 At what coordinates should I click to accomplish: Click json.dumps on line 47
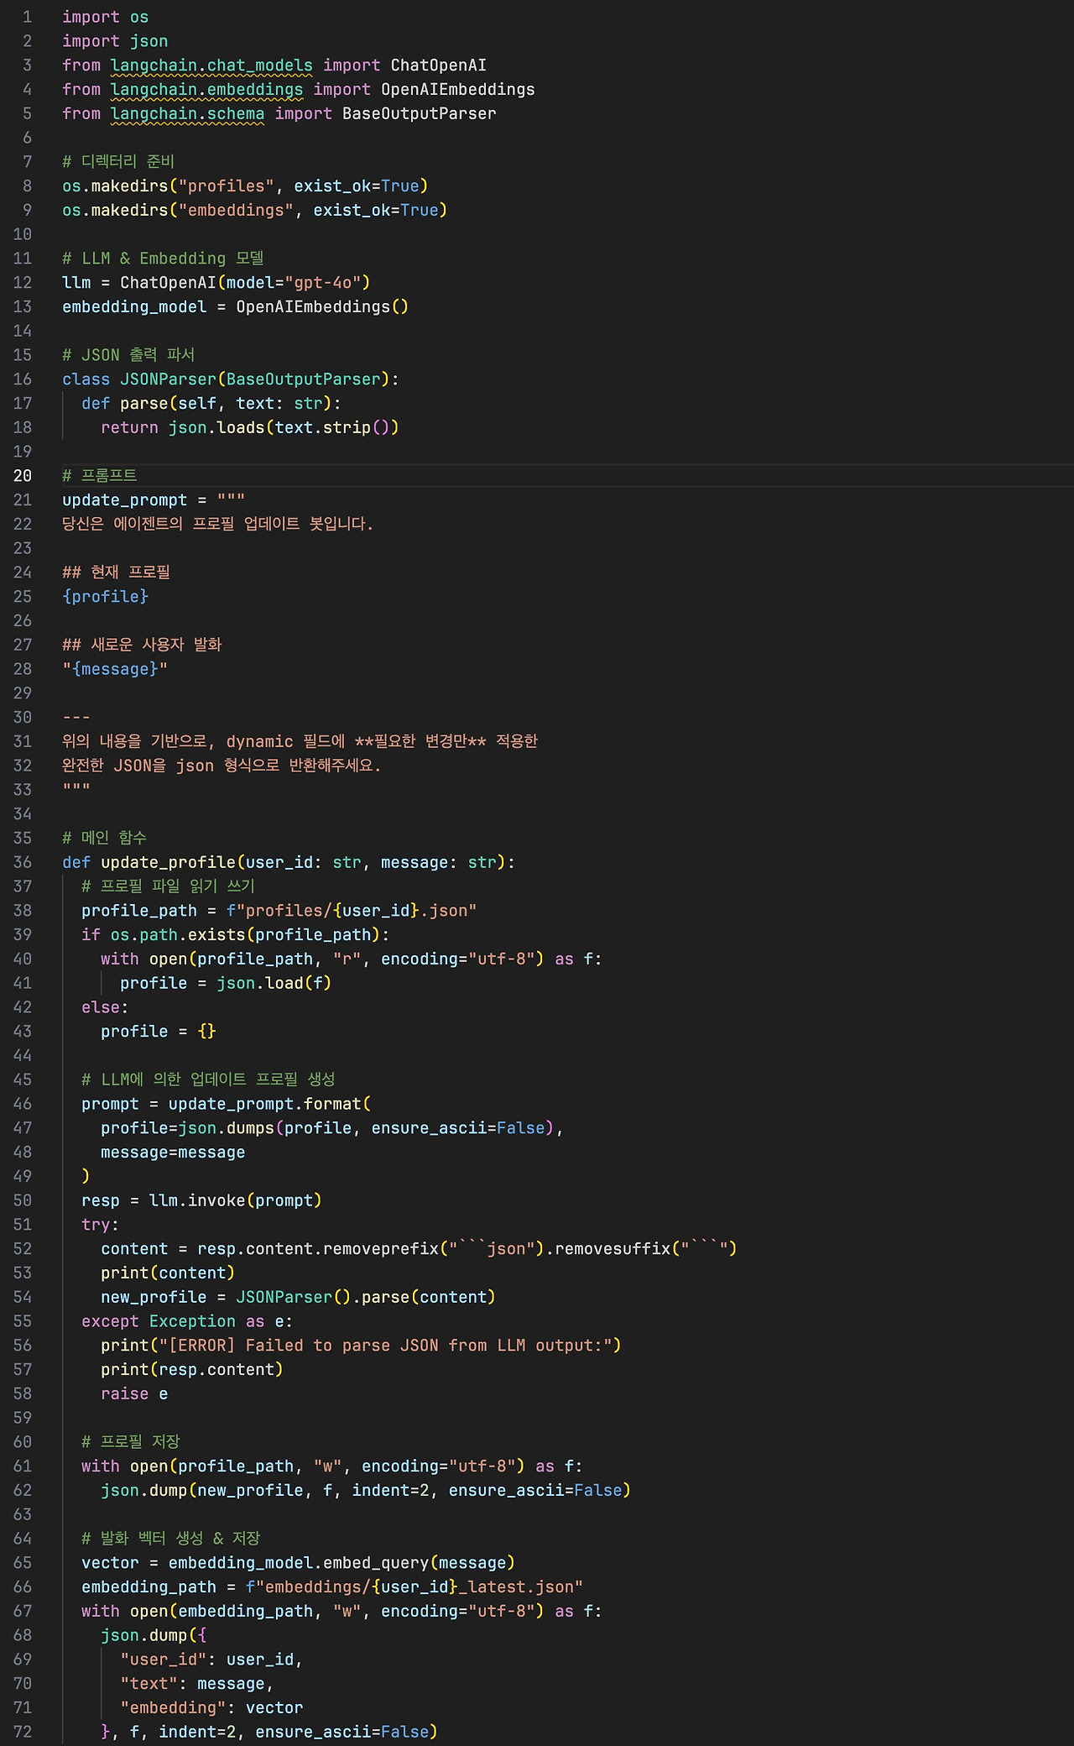pos(227,1128)
